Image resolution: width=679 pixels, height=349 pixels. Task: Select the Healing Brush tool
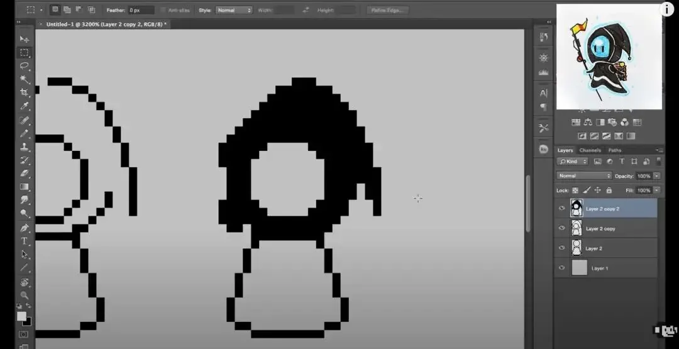pos(25,119)
